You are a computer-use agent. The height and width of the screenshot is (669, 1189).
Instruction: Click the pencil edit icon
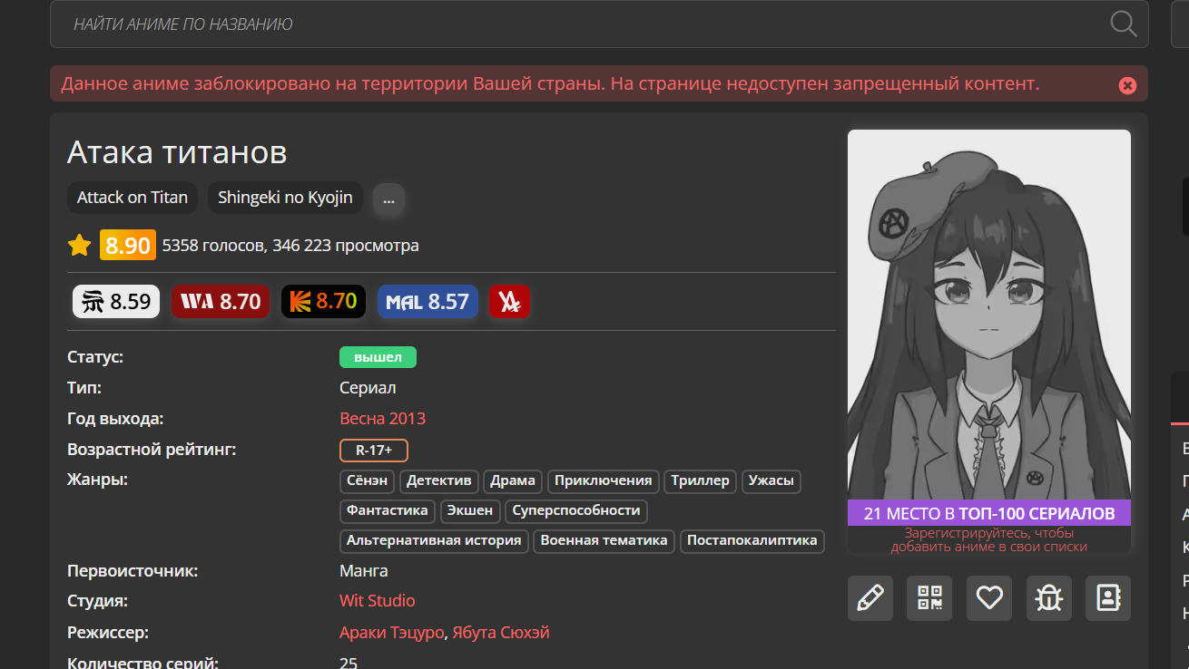point(870,598)
